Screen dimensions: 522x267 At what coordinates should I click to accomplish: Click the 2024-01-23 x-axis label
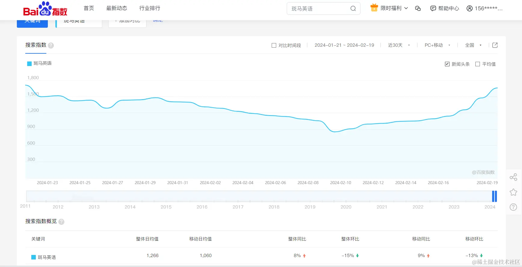tap(47, 183)
